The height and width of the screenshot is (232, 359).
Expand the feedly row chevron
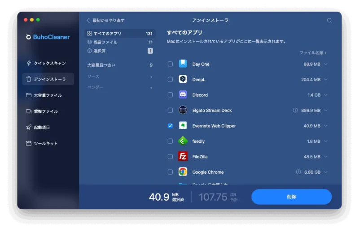click(x=326, y=141)
